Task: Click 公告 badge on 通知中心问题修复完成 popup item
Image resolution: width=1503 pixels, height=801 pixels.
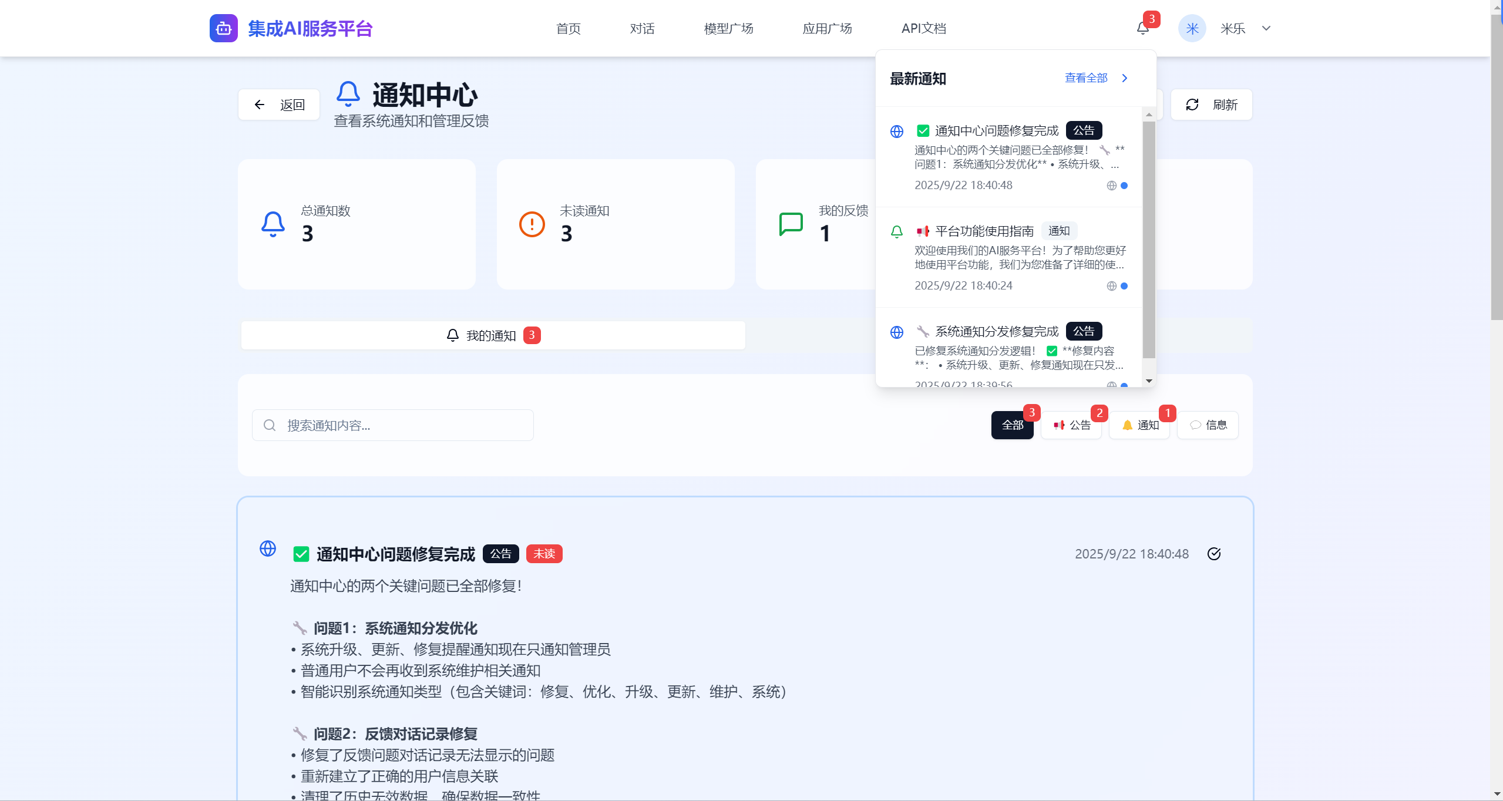Action: 1084,130
